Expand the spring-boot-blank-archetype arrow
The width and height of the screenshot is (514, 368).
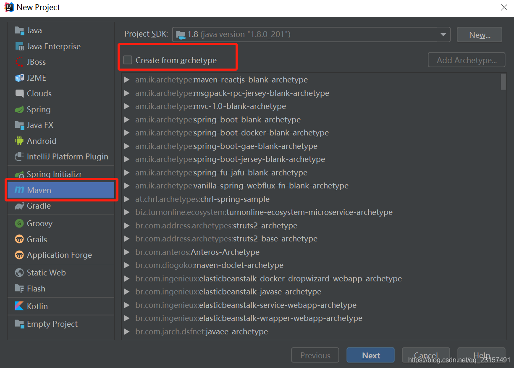pos(127,119)
